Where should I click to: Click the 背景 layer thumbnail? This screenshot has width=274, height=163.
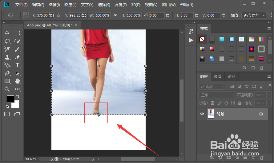tap(211, 114)
